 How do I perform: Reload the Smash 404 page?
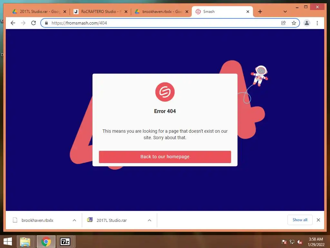(34, 23)
